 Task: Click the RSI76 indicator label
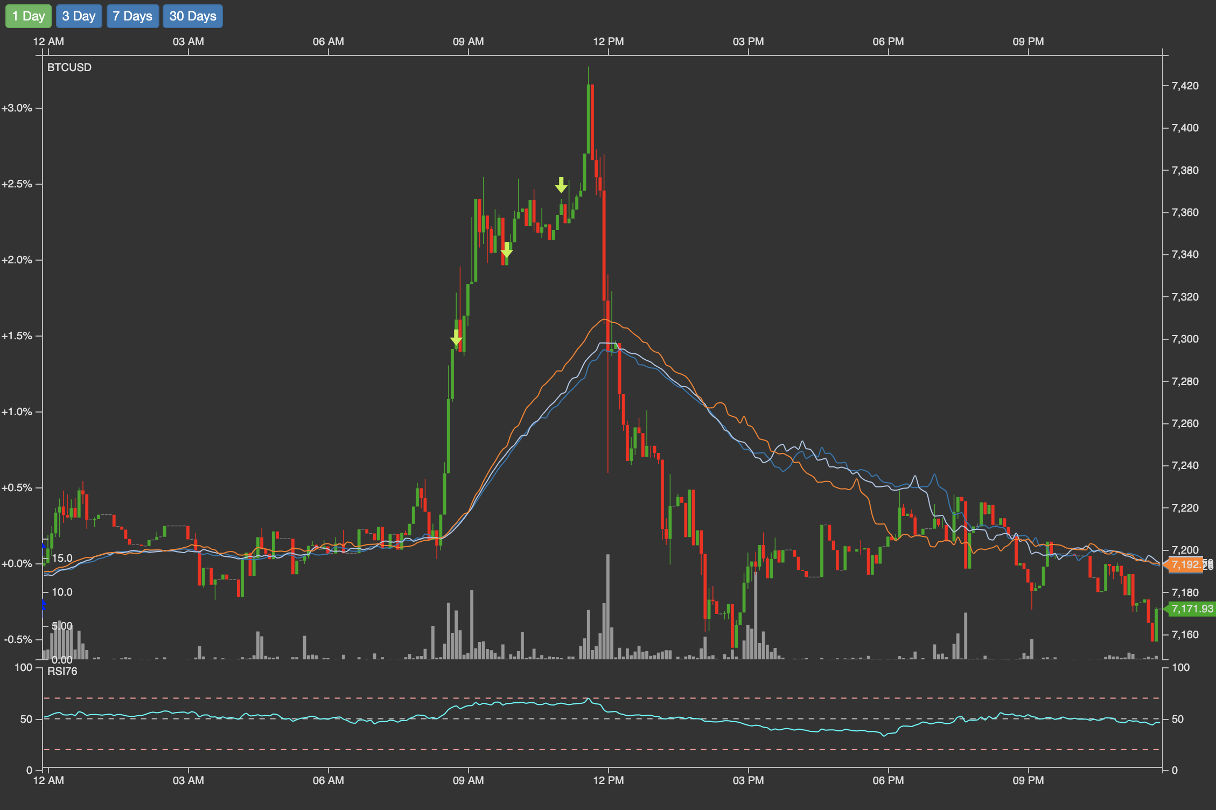(62, 671)
